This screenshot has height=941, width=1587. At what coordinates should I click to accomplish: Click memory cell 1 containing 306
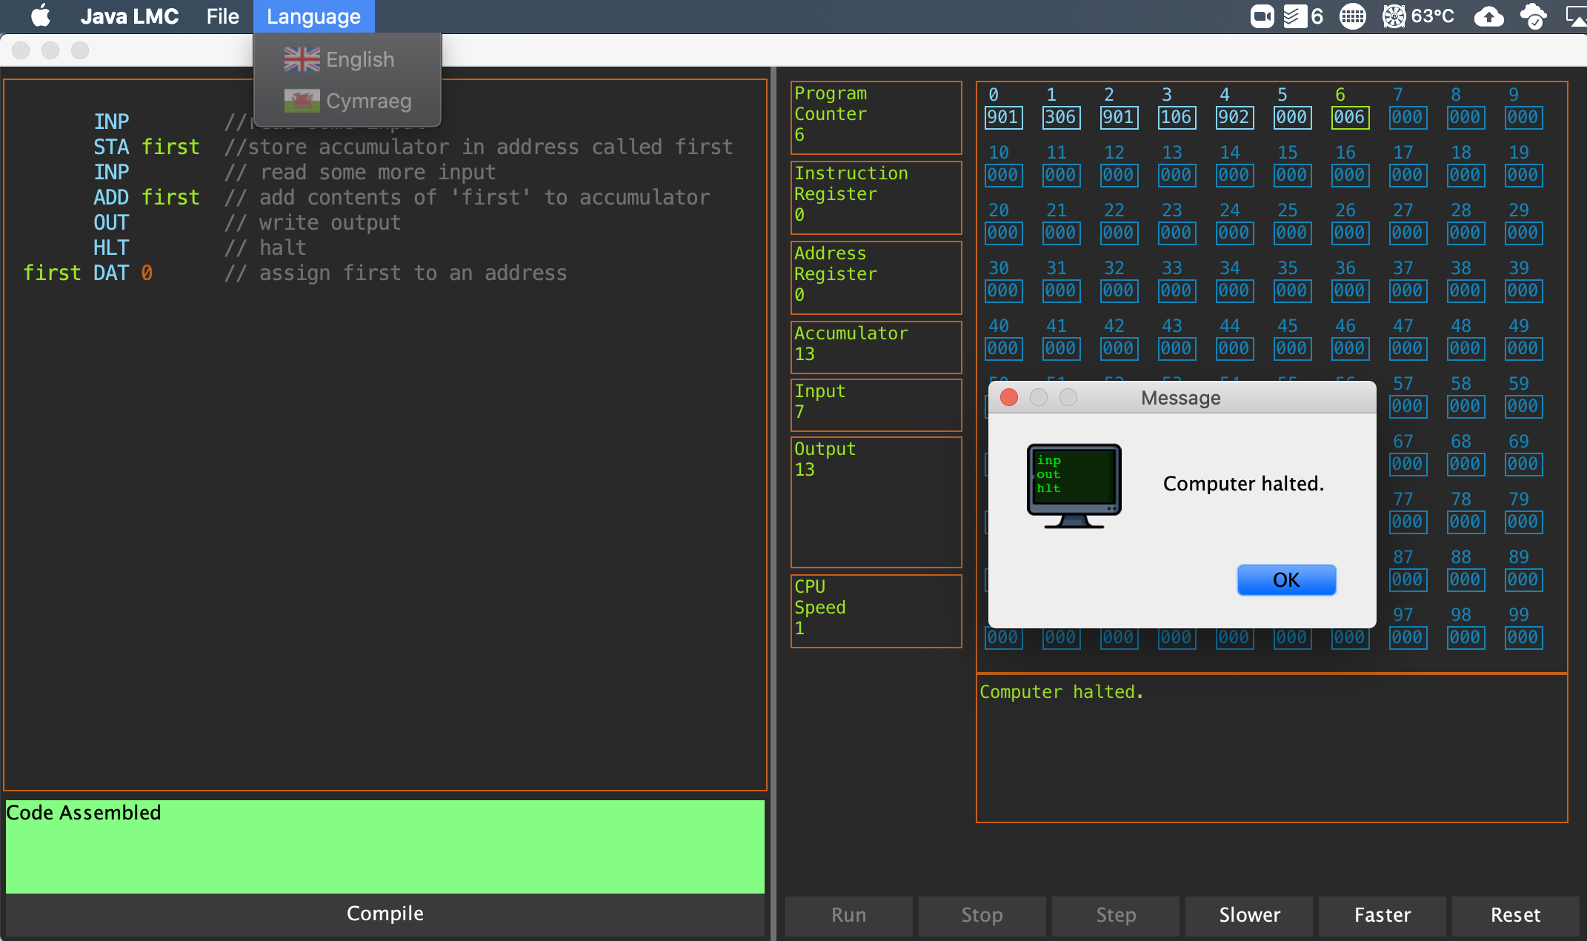[1061, 117]
